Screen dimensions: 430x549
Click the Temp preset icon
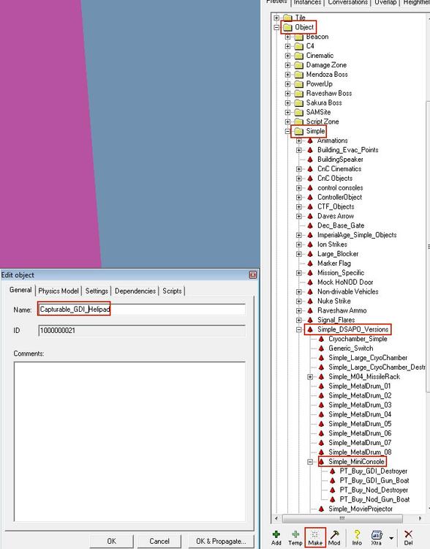(x=295, y=534)
